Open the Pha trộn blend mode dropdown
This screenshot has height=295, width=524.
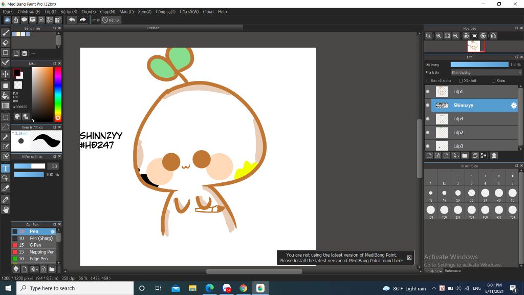click(x=486, y=72)
